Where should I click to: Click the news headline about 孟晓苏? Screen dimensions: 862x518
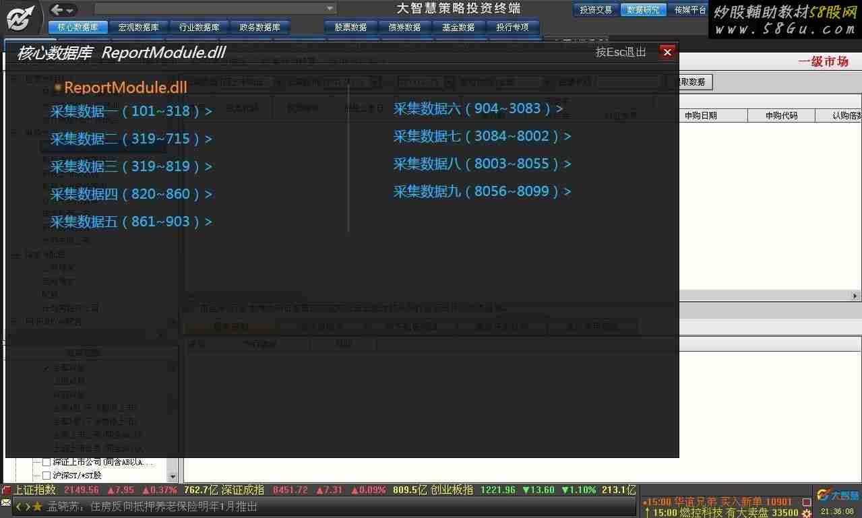[152, 507]
